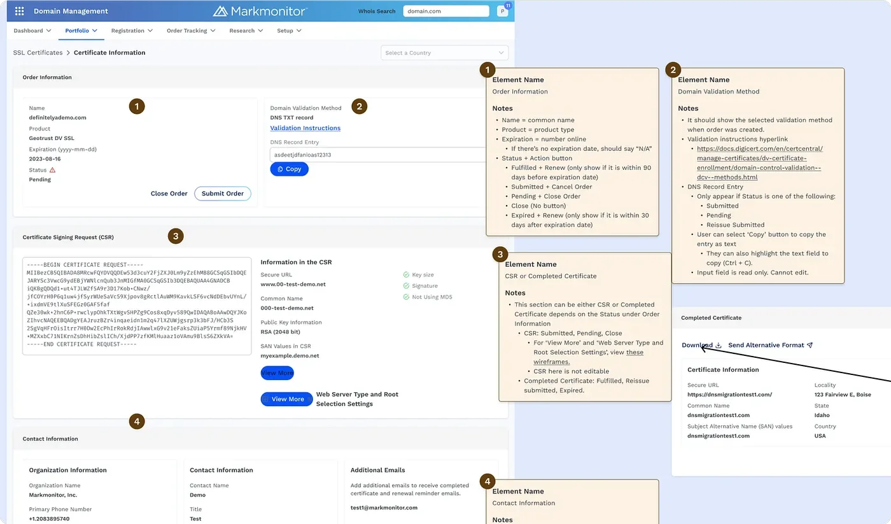The width and height of the screenshot is (891, 524).
Task: Select the name definitelyademo.com
Action: point(57,118)
